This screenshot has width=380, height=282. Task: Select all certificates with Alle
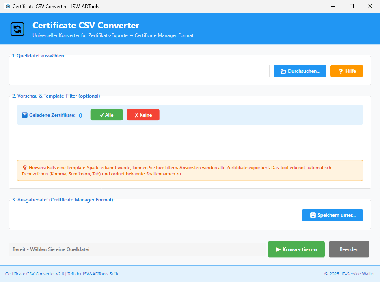coord(106,115)
